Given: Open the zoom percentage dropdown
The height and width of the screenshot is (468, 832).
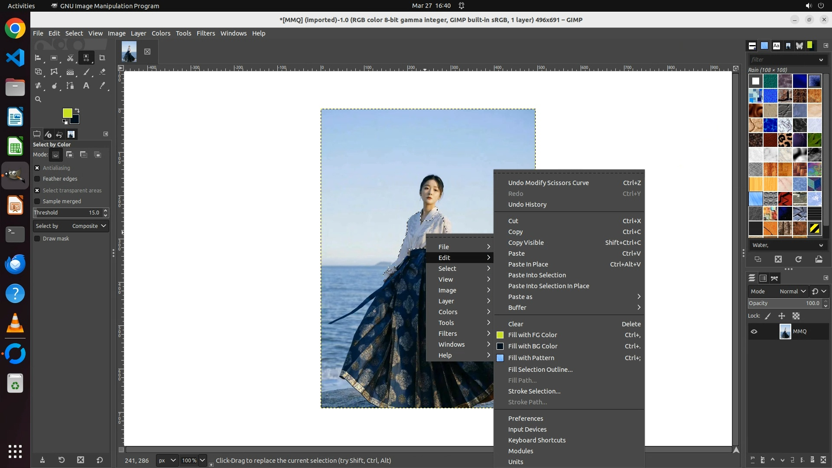Looking at the screenshot, I should (202, 461).
